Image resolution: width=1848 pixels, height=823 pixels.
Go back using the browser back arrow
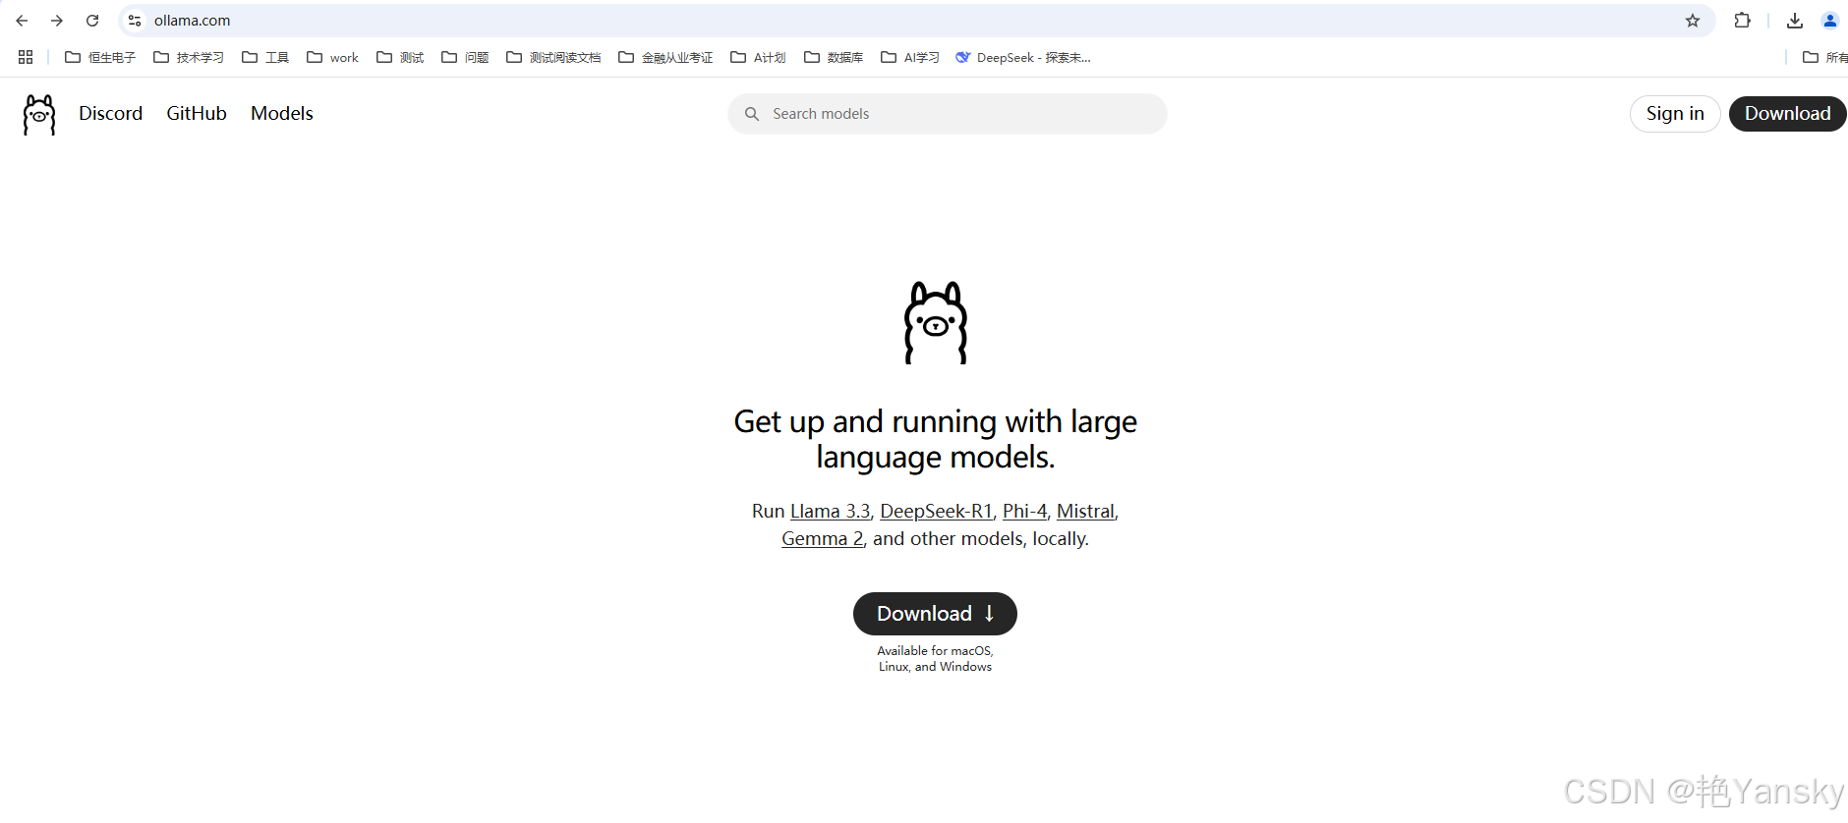22,21
